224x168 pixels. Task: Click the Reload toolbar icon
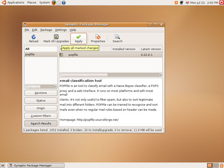[x=33, y=37]
